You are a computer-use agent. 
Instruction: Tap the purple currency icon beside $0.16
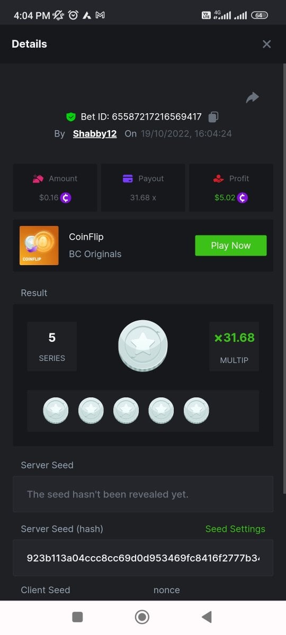[x=66, y=197]
